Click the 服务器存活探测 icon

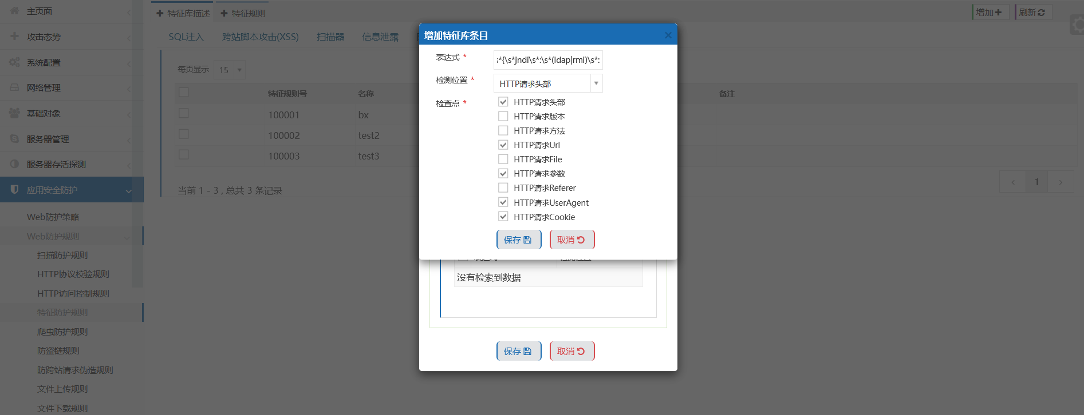coord(14,164)
